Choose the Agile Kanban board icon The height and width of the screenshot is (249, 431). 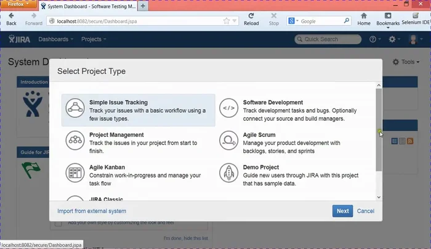click(x=76, y=172)
